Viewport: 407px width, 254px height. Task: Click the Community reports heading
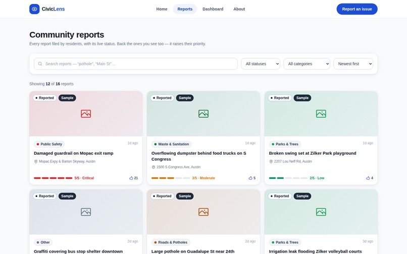[x=67, y=35]
